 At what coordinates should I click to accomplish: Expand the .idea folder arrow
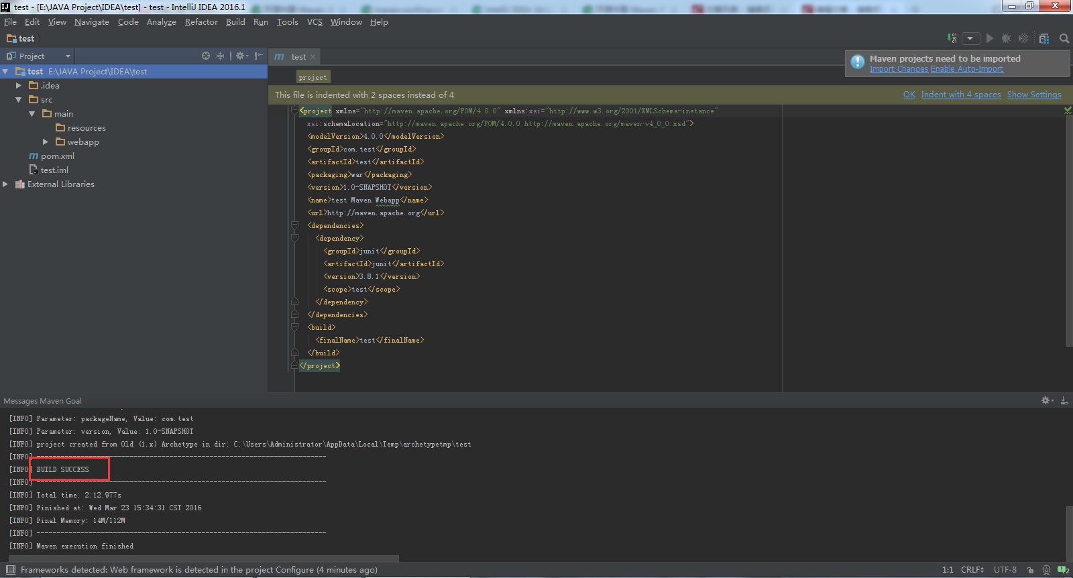tap(19, 85)
